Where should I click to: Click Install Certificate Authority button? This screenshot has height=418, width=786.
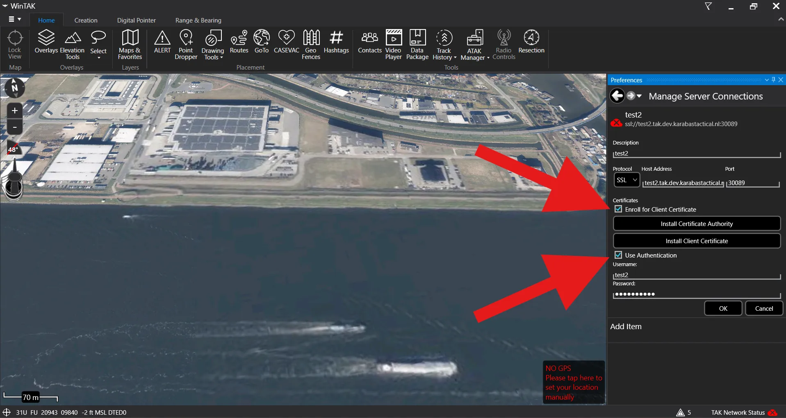697,224
